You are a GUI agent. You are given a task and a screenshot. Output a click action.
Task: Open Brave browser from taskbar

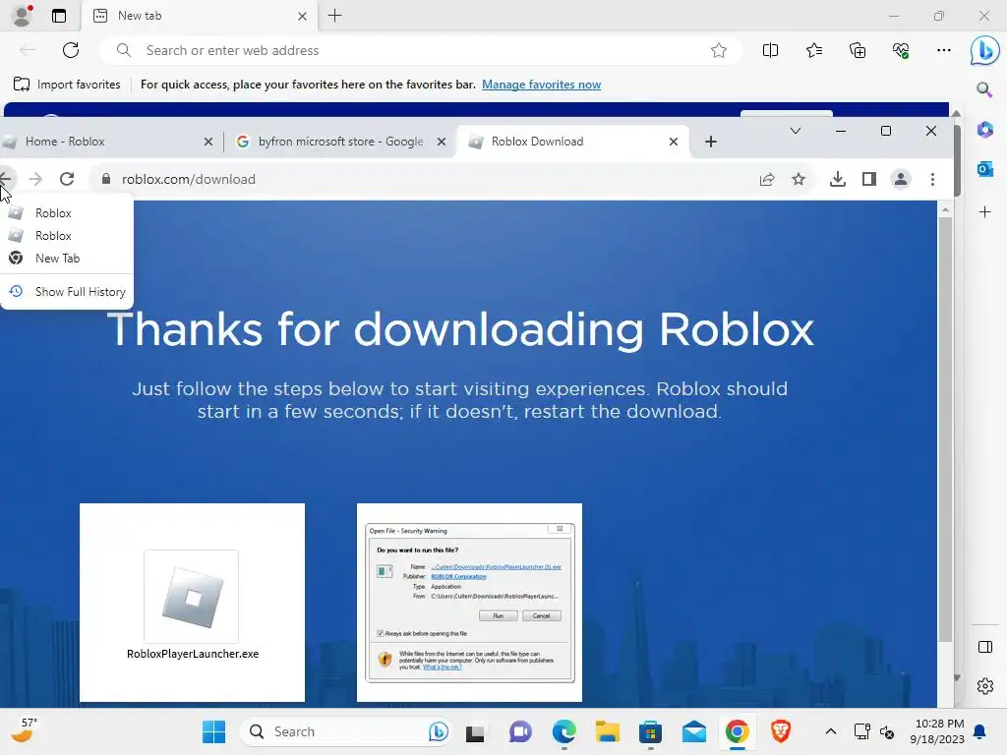[x=780, y=731]
